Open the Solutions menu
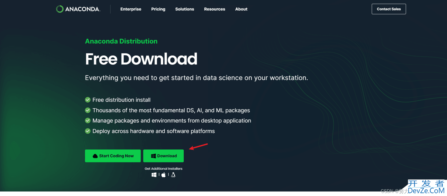 (184, 9)
